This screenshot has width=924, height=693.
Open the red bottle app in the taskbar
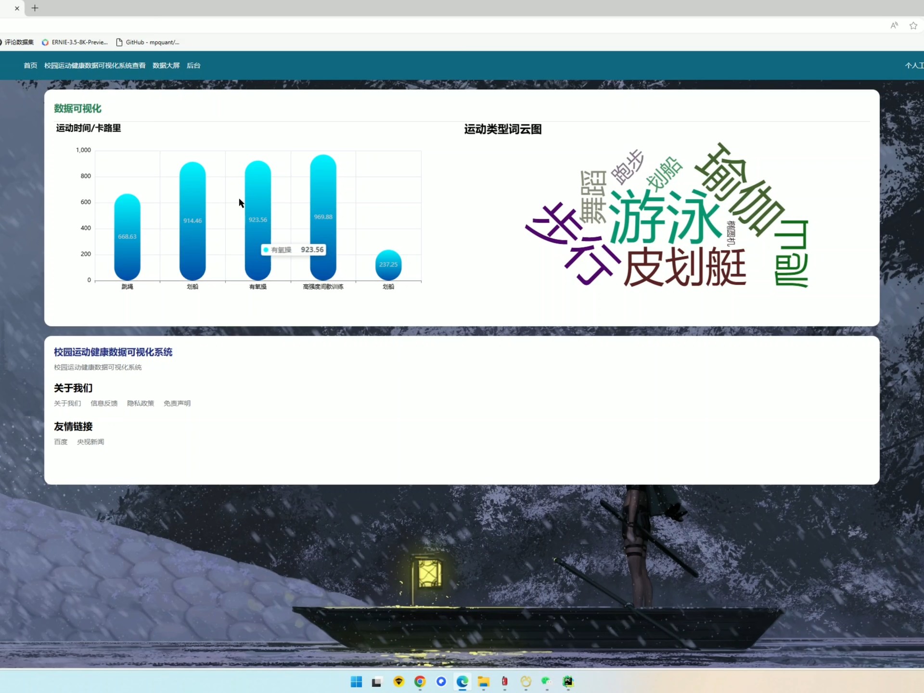coord(504,681)
